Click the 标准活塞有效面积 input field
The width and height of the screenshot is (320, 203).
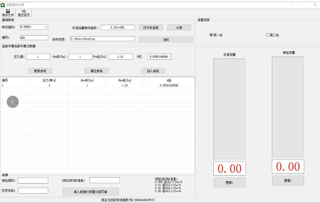[118, 27]
